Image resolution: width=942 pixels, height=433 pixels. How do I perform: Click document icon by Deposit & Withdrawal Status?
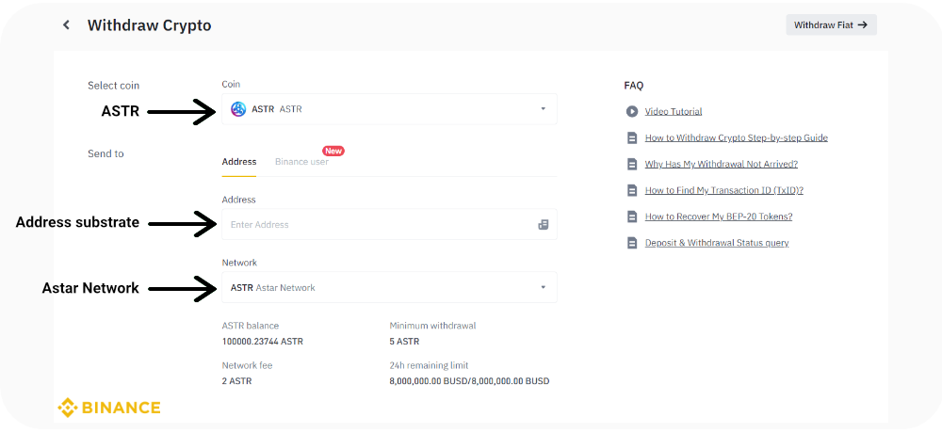click(x=632, y=243)
